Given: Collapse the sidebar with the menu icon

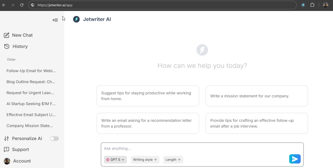Looking at the screenshot, I should (x=55, y=20).
